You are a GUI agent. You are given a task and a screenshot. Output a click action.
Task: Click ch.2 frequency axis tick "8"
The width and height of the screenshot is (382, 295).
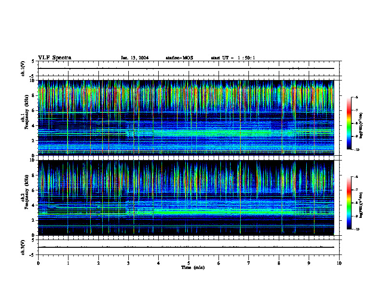click(33, 175)
